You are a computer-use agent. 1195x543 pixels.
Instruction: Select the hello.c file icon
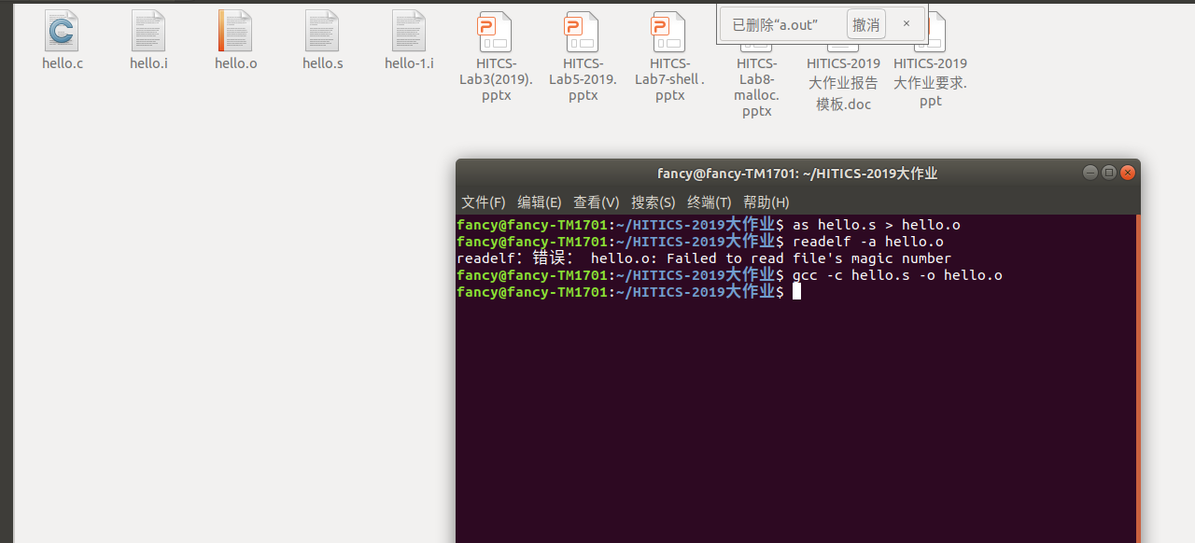62,31
